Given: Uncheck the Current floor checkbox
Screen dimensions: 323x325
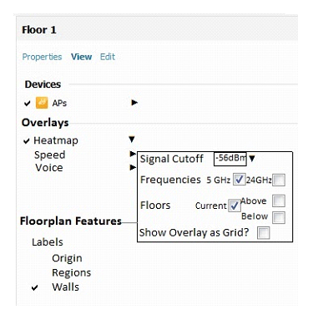Looking at the screenshot, I should 235,206.
